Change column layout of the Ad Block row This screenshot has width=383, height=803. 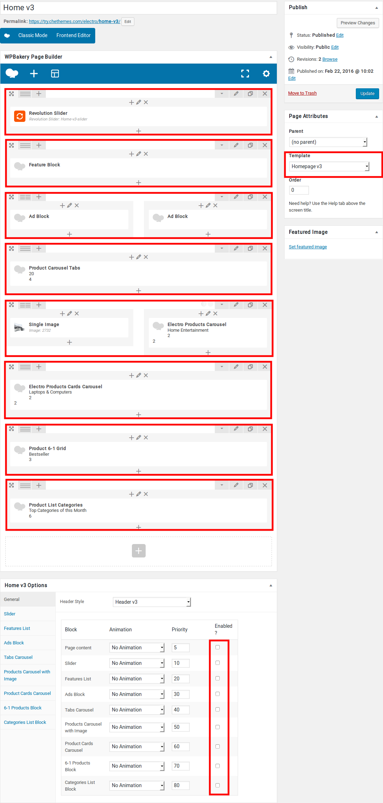[25, 197]
